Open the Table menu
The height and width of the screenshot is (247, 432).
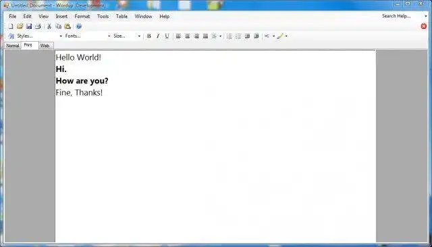[x=122, y=16]
